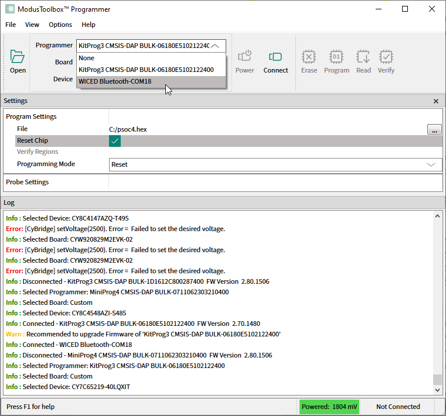The width and height of the screenshot is (446, 416).
Task: Click the file browse ellipsis button
Action: tap(434, 129)
